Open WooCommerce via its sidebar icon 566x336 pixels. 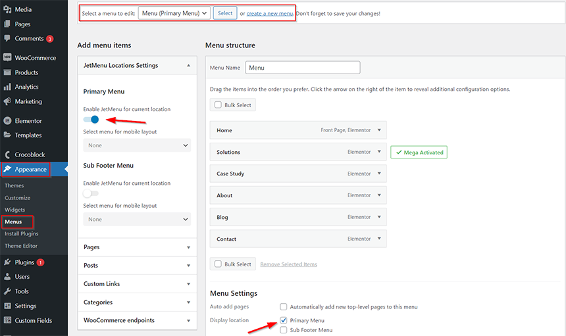click(7, 57)
